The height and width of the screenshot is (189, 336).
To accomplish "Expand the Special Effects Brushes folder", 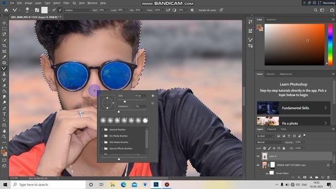I will click(102, 149).
